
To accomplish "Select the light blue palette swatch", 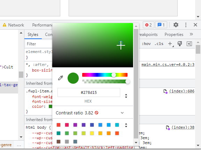I will (x=109, y=125).
